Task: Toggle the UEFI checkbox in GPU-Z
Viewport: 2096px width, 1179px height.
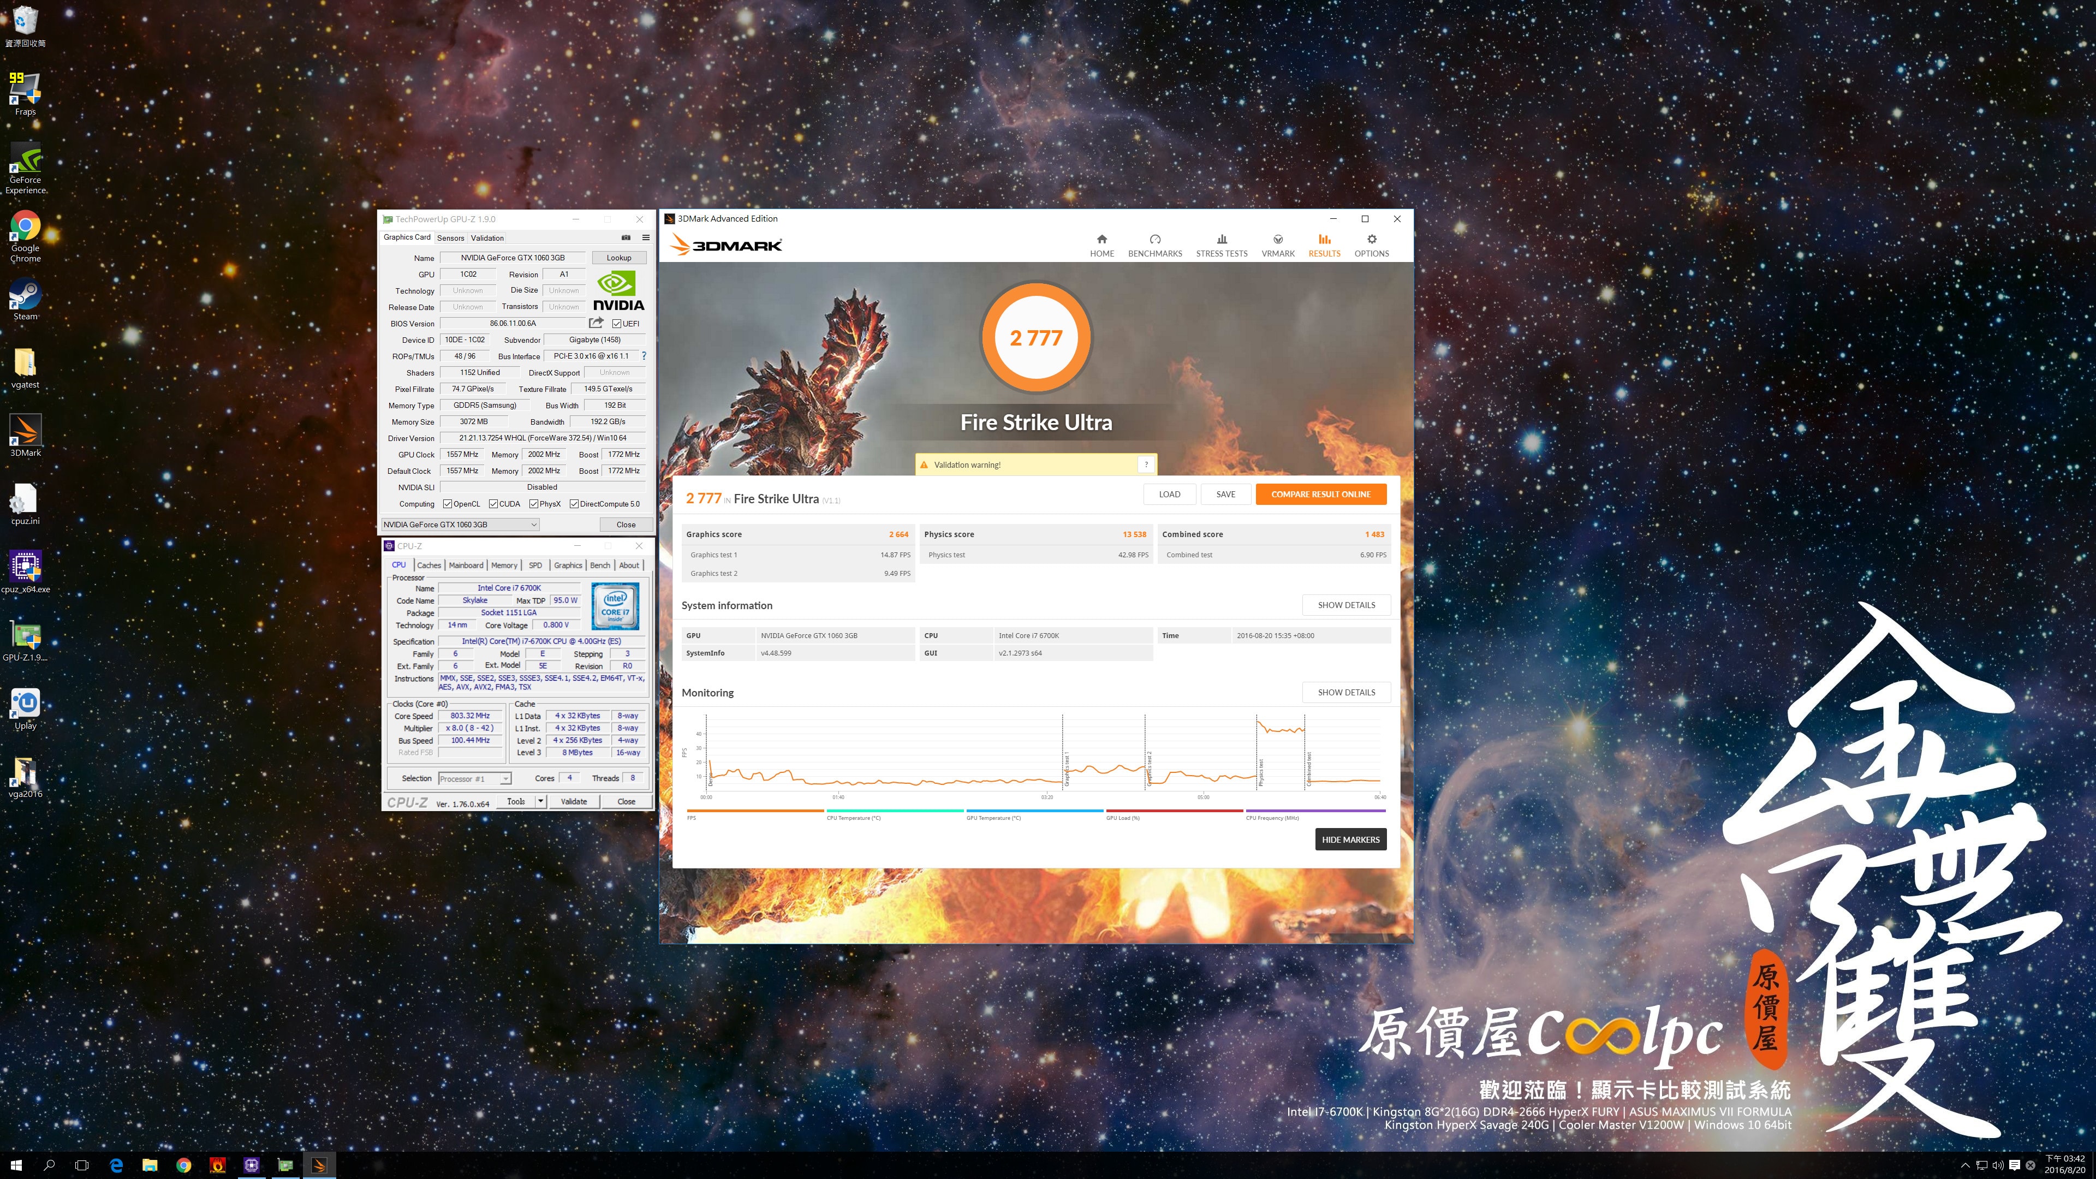Action: pos(617,324)
